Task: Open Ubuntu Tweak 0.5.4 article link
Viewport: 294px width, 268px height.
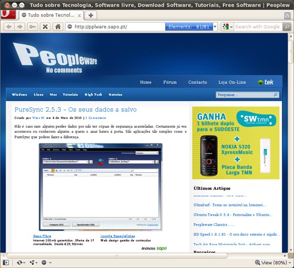Action: (x=233, y=215)
